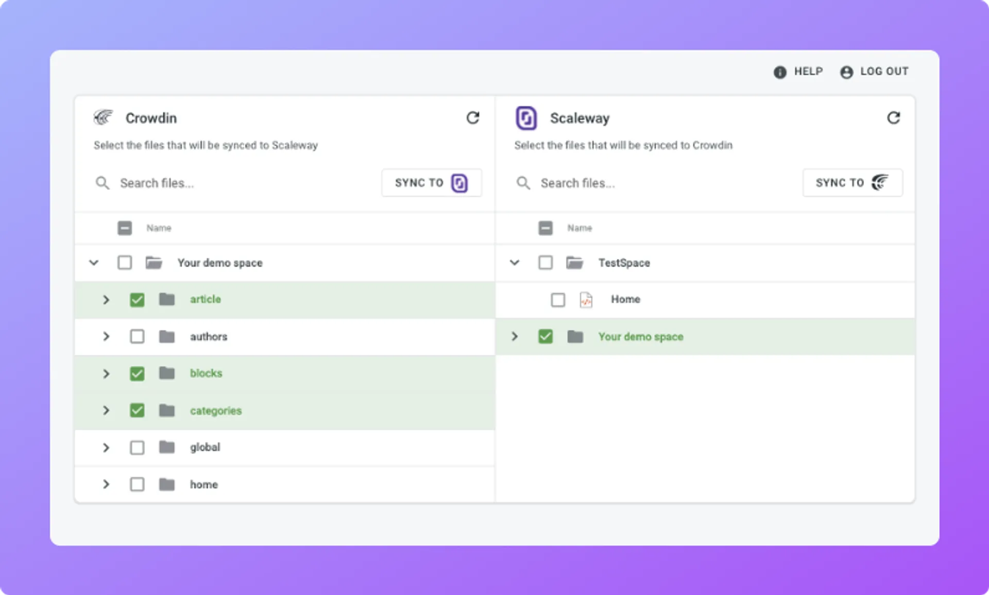
Task: Expand the article folder
Action: click(x=106, y=300)
